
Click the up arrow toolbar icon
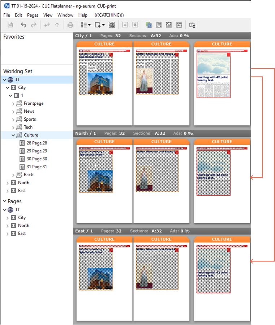(57, 25)
